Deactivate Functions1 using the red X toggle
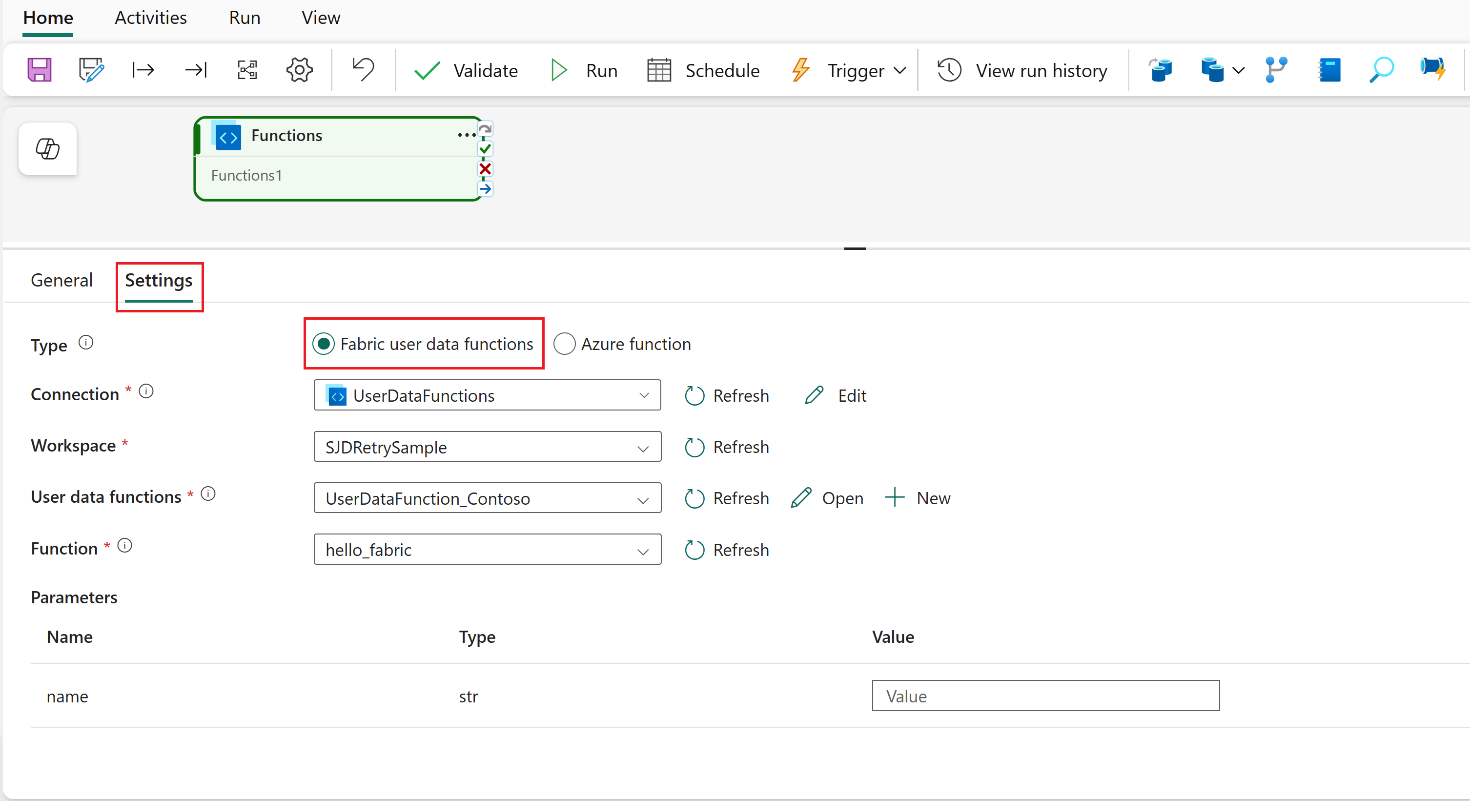This screenshot has height=801, width=1470. [x=485, y=168]
